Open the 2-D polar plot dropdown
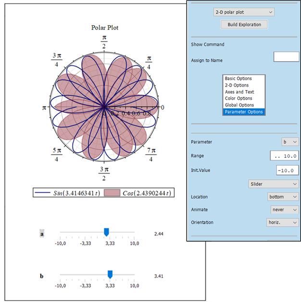Viewport: 301px width, 302px height. tap(244, 12)
